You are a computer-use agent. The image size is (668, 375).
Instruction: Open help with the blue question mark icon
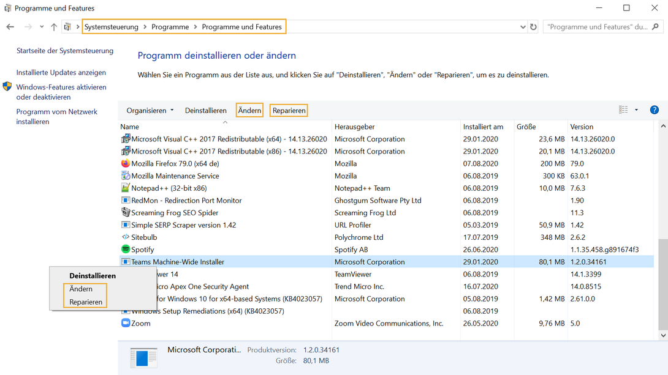point(654,110)
